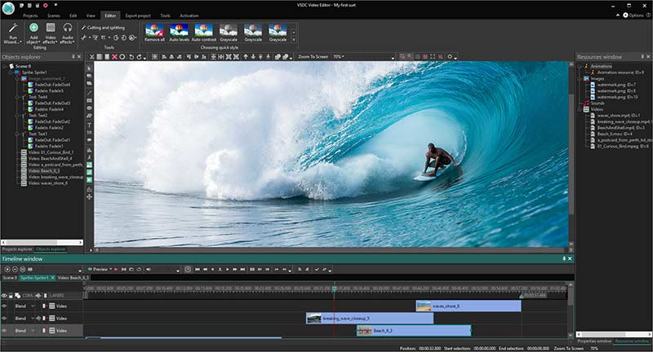This screenshot has height=352, width=653.
Task: Open the Tools ribbon tab
Action: tap(166, 15)
